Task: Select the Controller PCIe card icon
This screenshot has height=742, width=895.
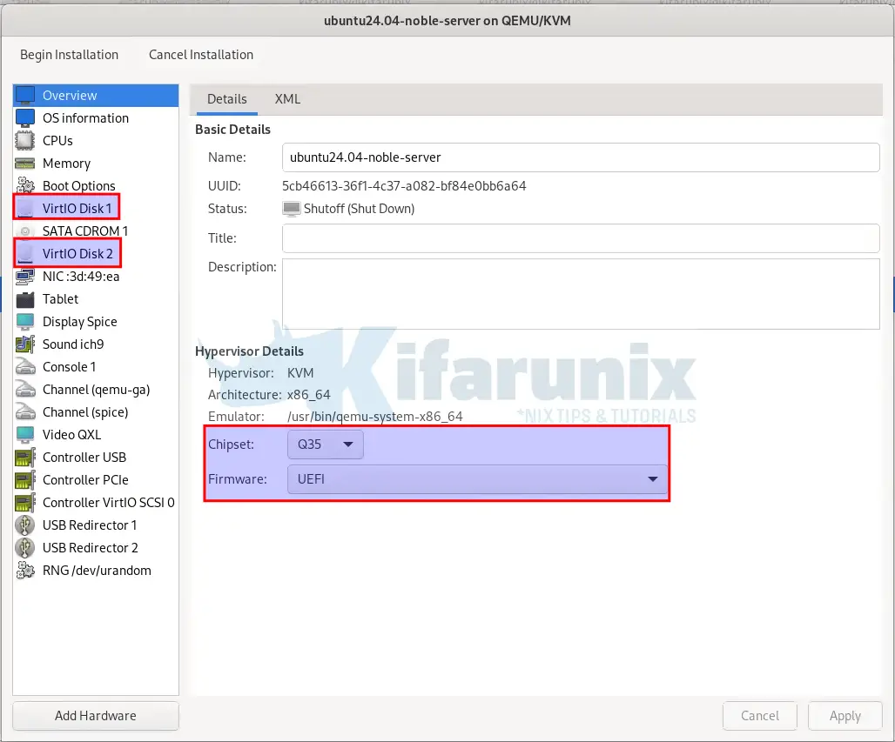Action: (x=25, y=480)
